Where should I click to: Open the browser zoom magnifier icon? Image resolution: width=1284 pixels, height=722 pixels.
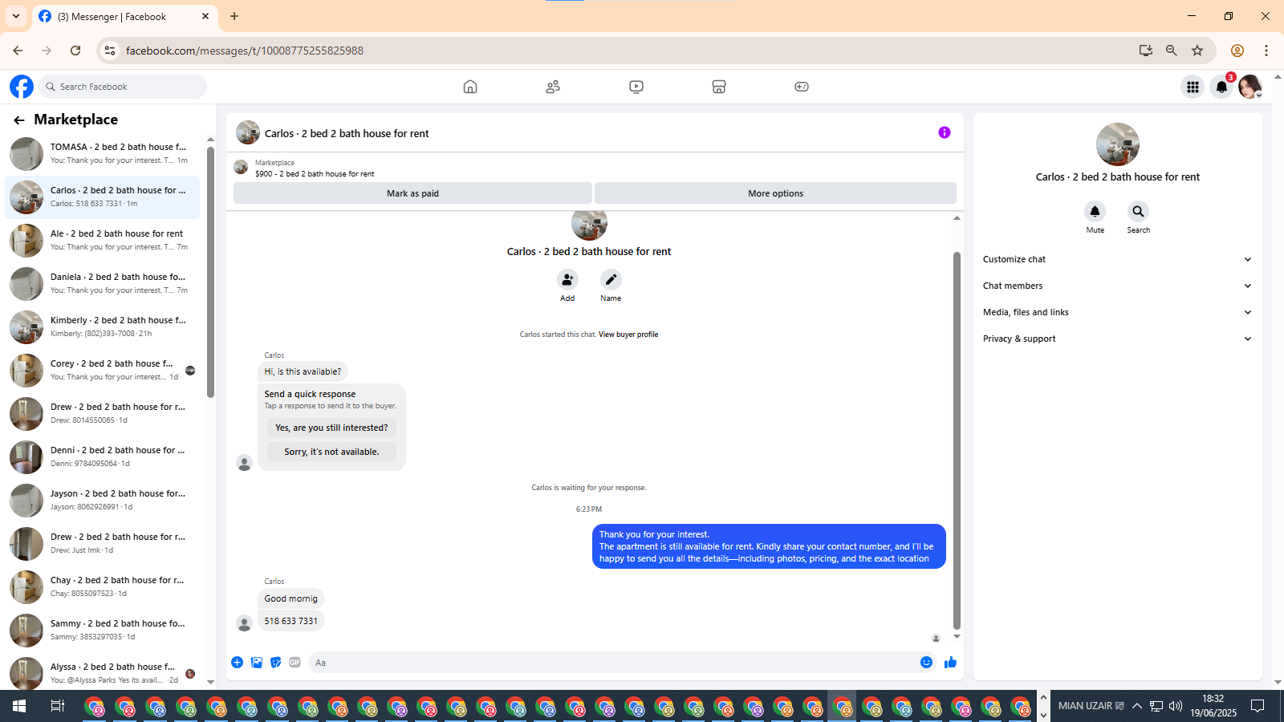click(1172, 51)
